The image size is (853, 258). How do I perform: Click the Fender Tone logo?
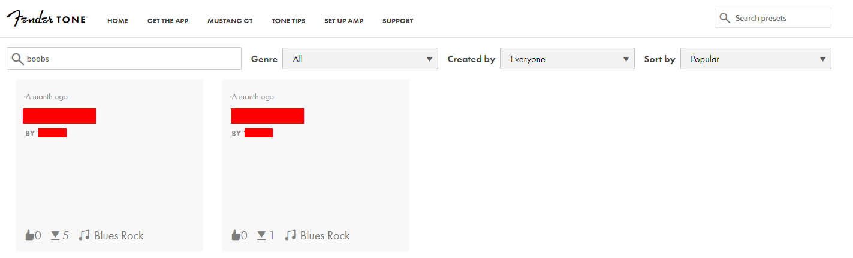(47, 19)
